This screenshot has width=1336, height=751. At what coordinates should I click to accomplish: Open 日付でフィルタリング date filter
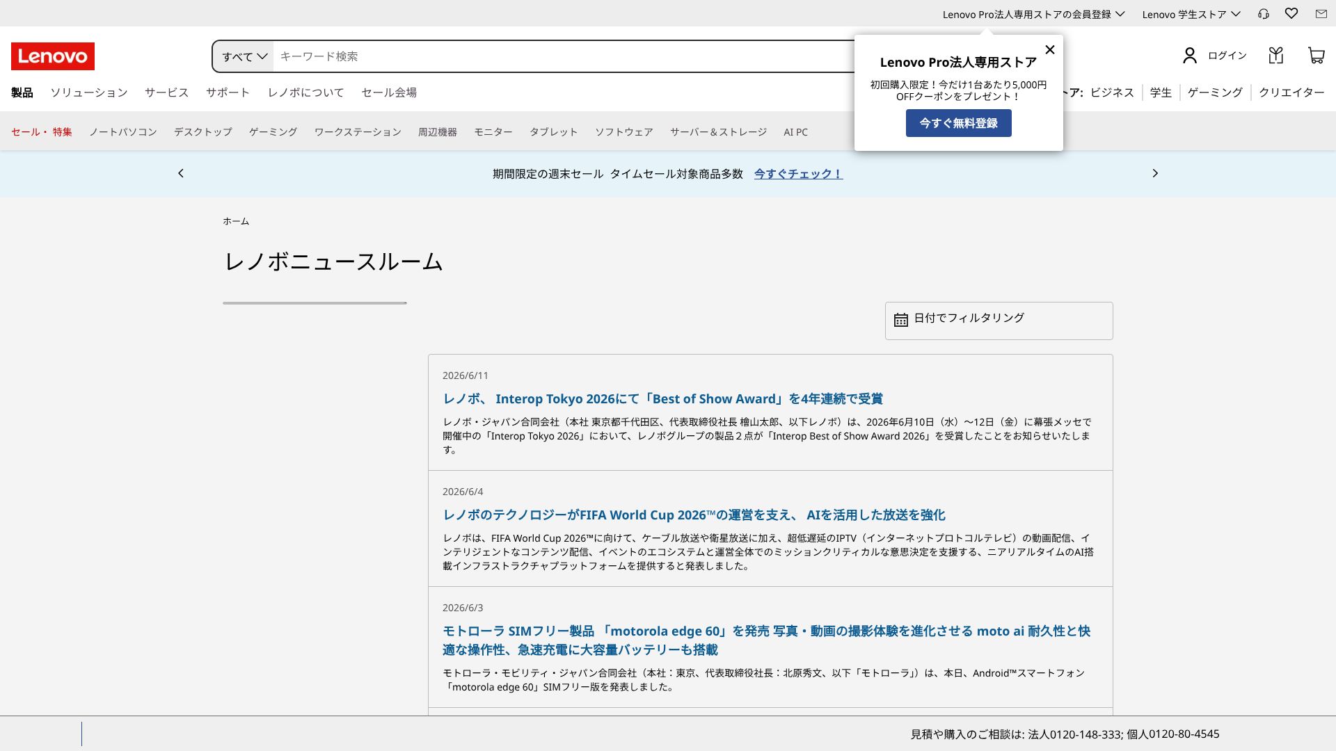coord(999,321)
